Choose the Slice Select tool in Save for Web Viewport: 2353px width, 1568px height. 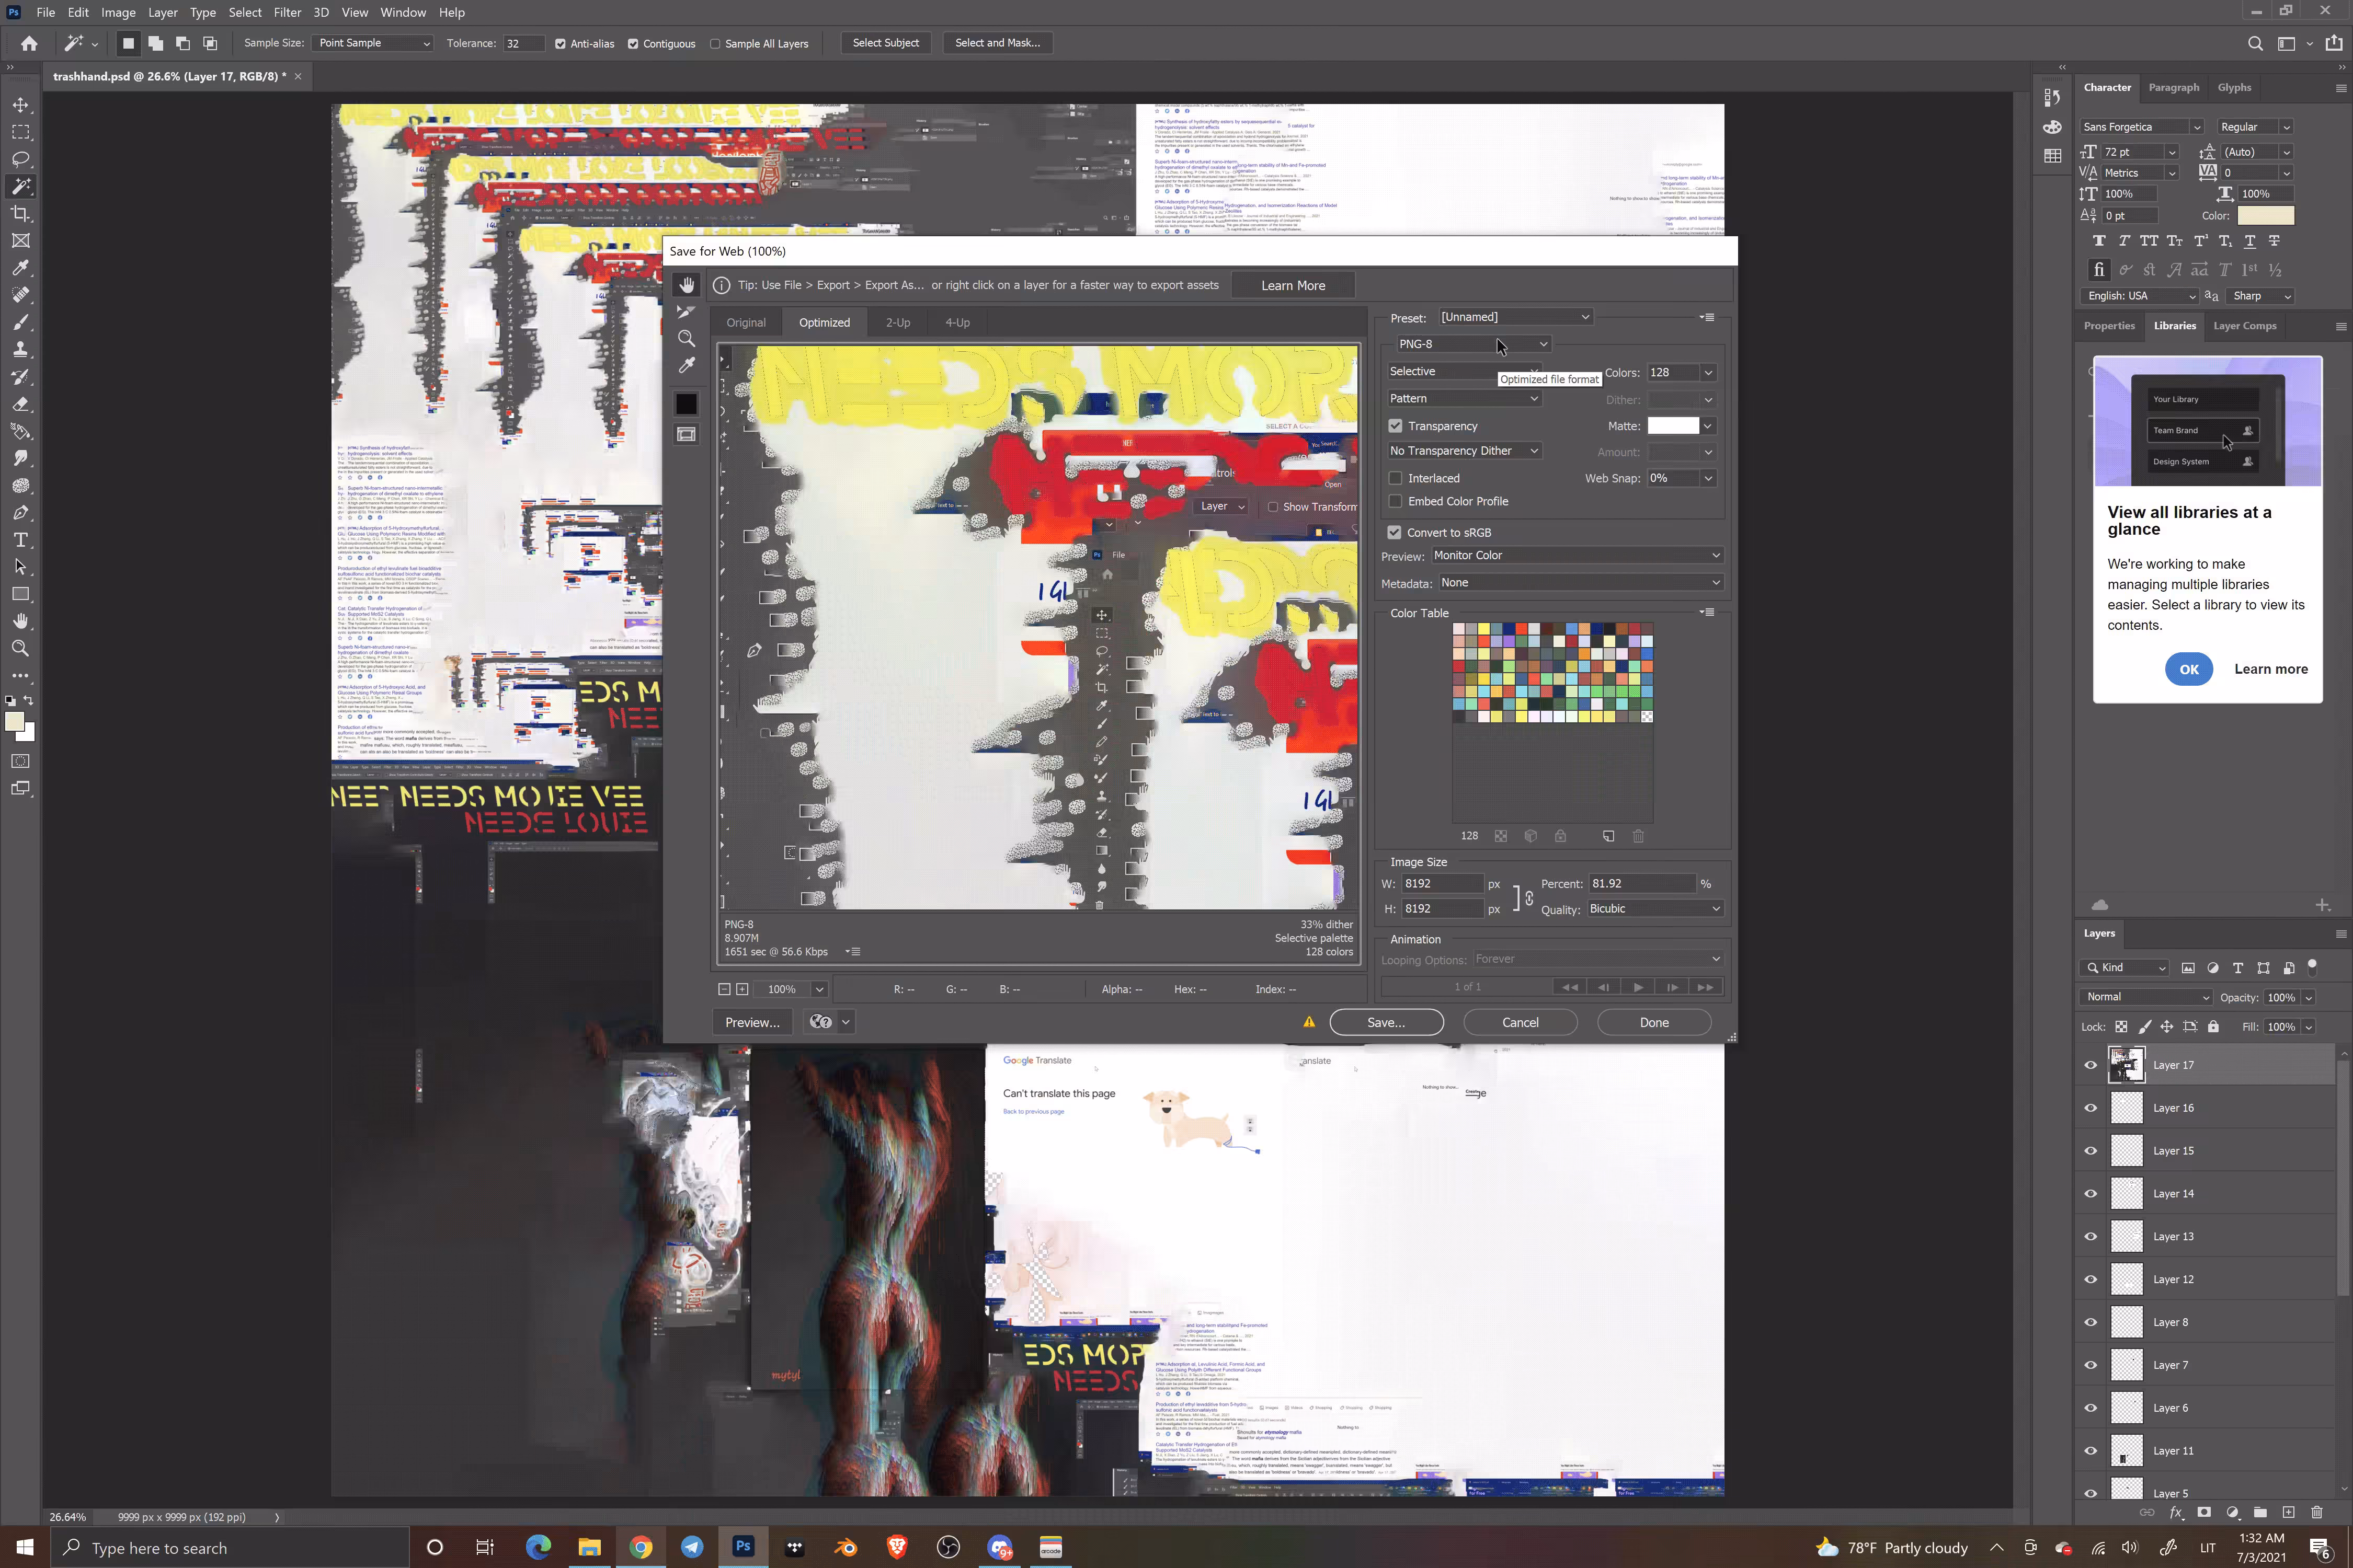coord(686,312)
